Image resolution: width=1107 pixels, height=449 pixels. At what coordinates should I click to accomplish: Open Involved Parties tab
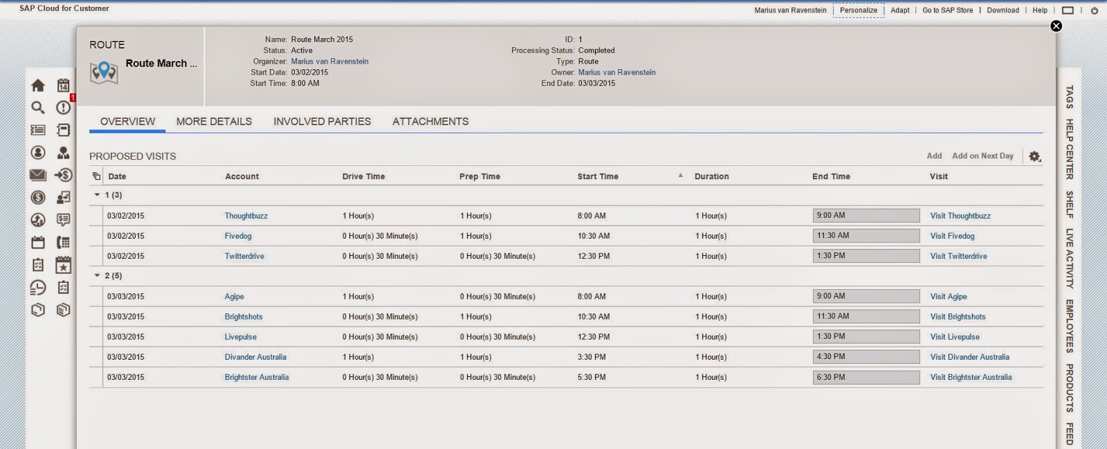pyautogui.click(x=322, y=121)
